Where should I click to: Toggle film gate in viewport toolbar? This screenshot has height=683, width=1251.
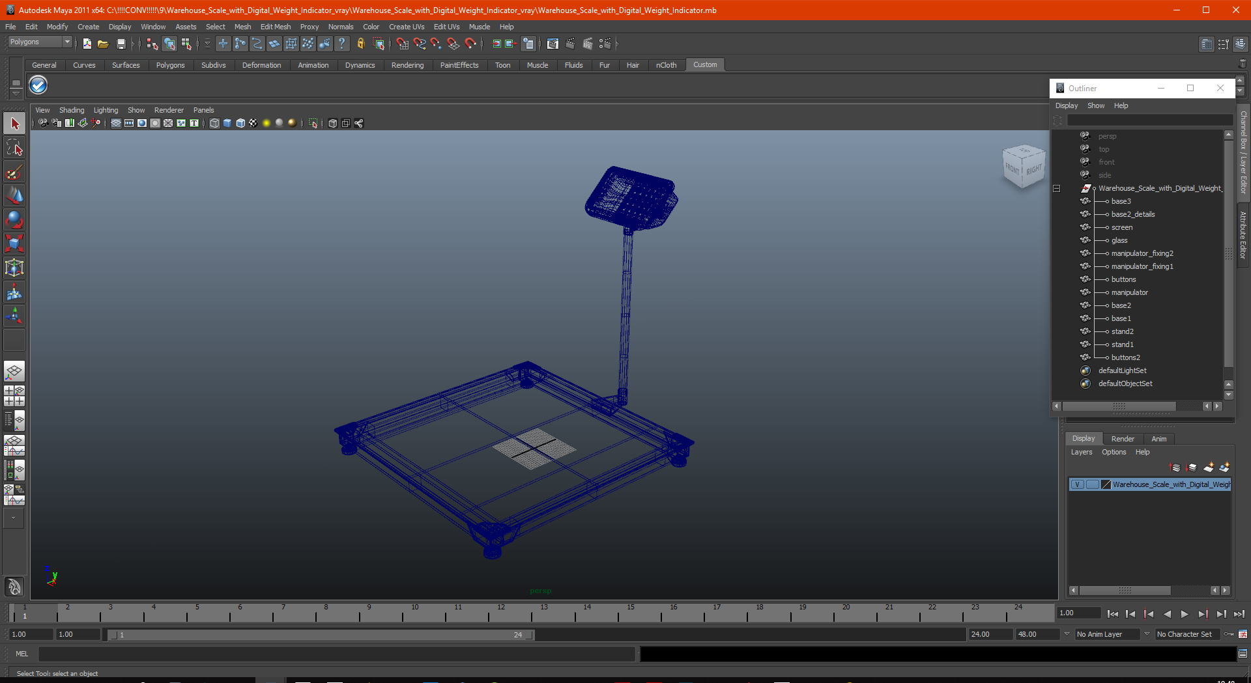point(129,123)
